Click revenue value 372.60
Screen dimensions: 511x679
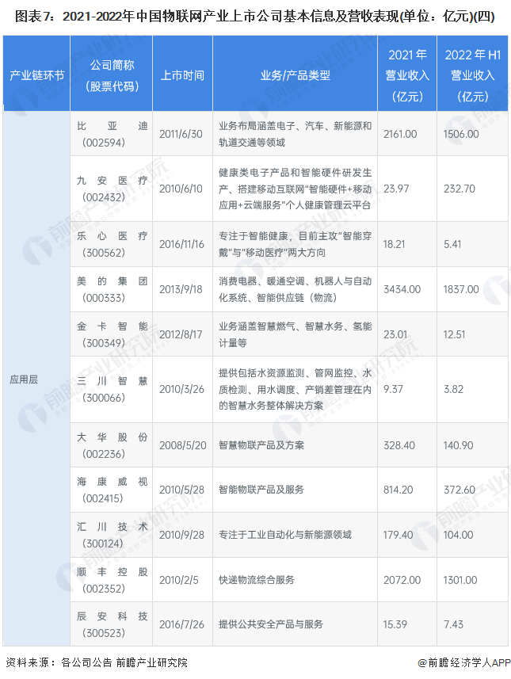coord(459,490)
